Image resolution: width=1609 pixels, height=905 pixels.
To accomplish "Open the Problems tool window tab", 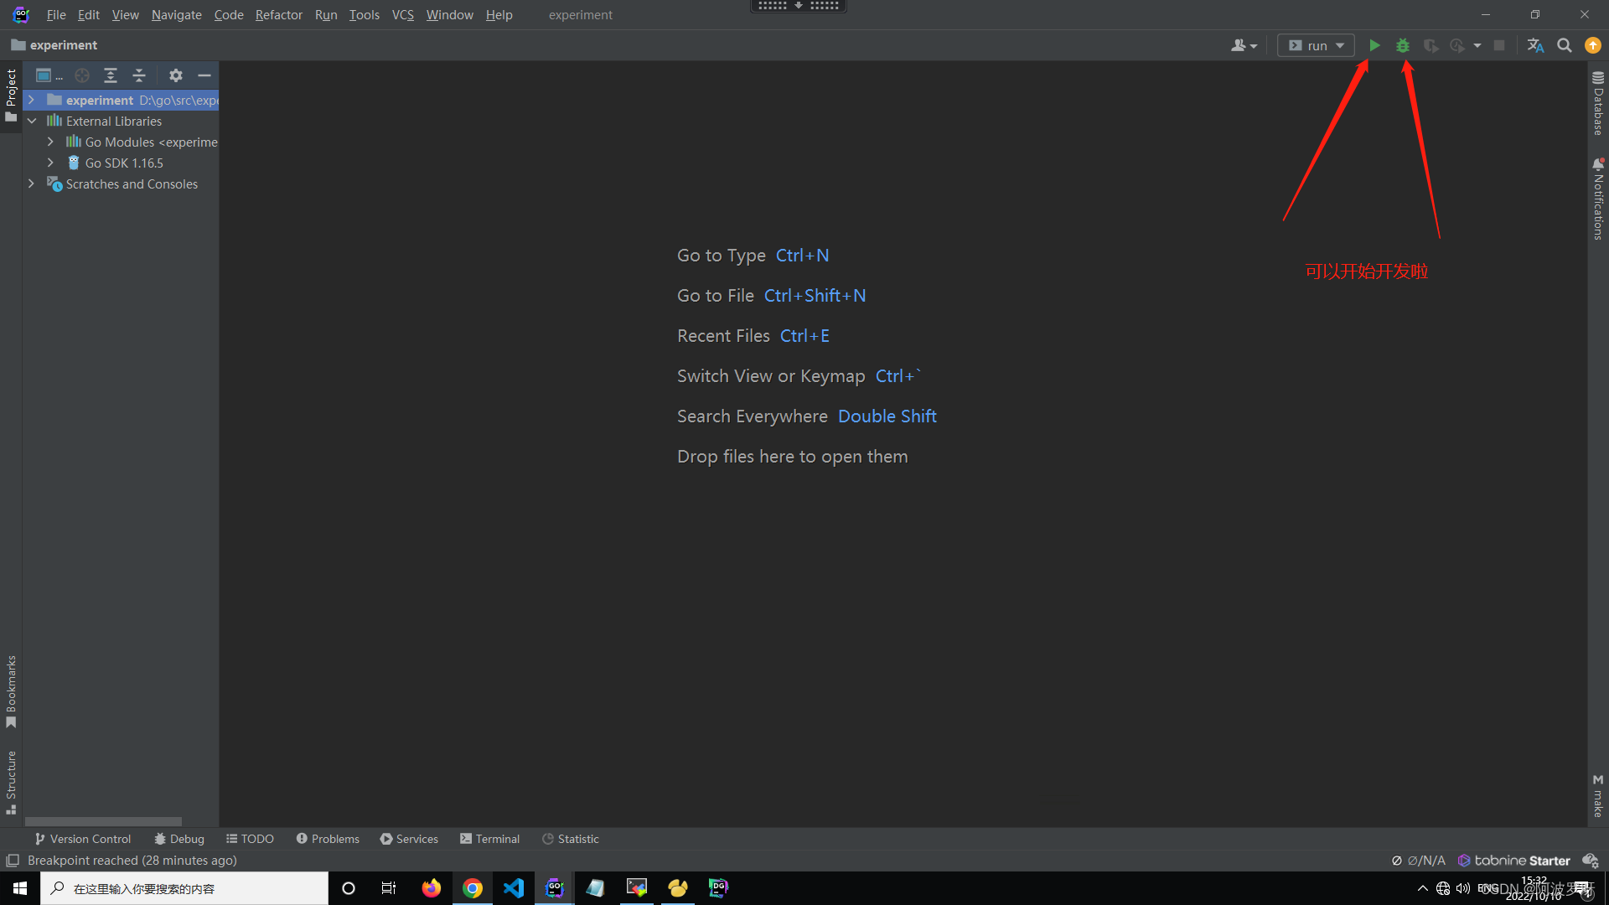I will point(328,839).
